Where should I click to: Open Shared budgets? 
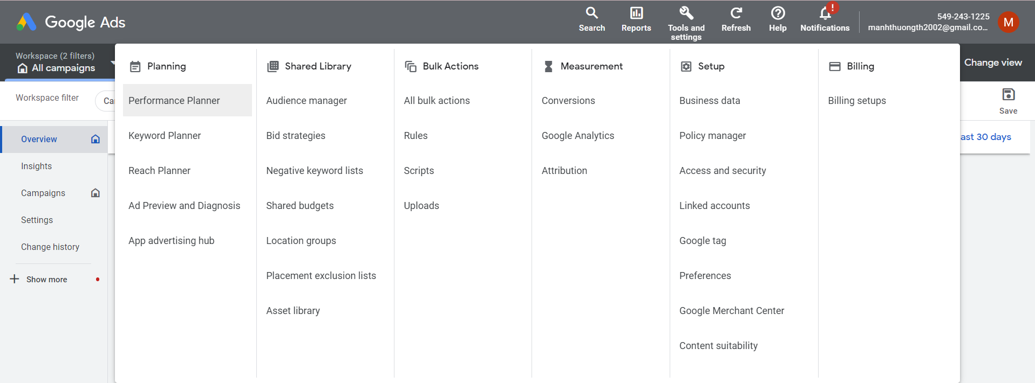[299, 206]
